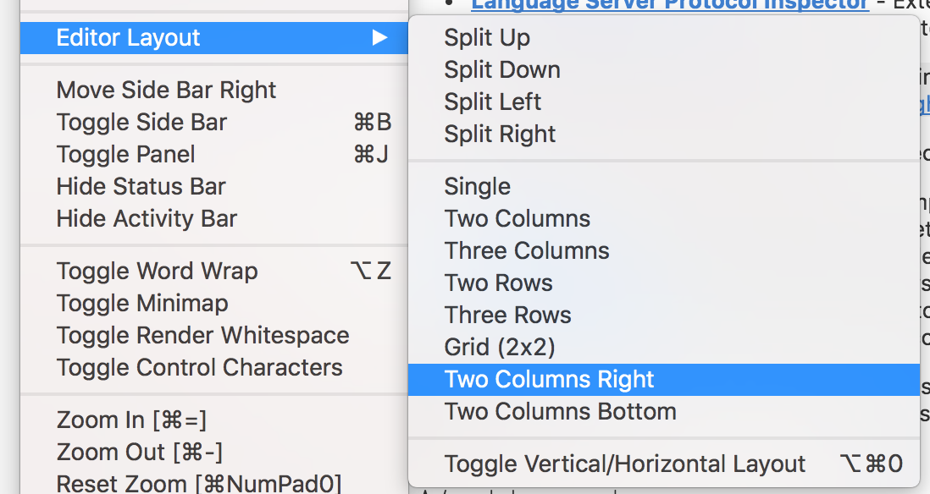
Task: Apply the Three Columns layout
Action: (x=526, y=250)
